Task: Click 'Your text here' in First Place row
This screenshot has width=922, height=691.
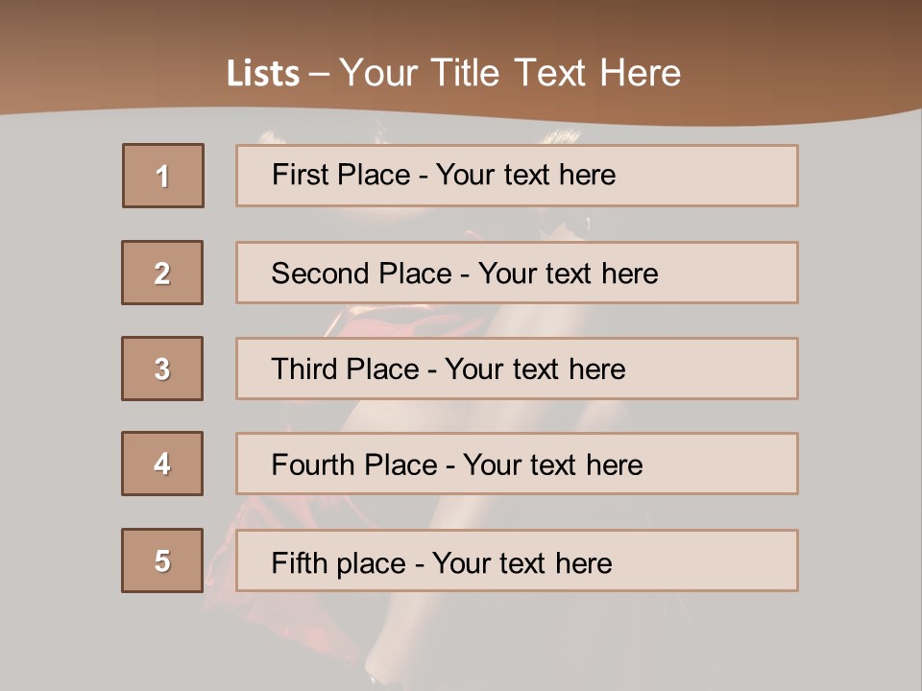Action: 525,175
